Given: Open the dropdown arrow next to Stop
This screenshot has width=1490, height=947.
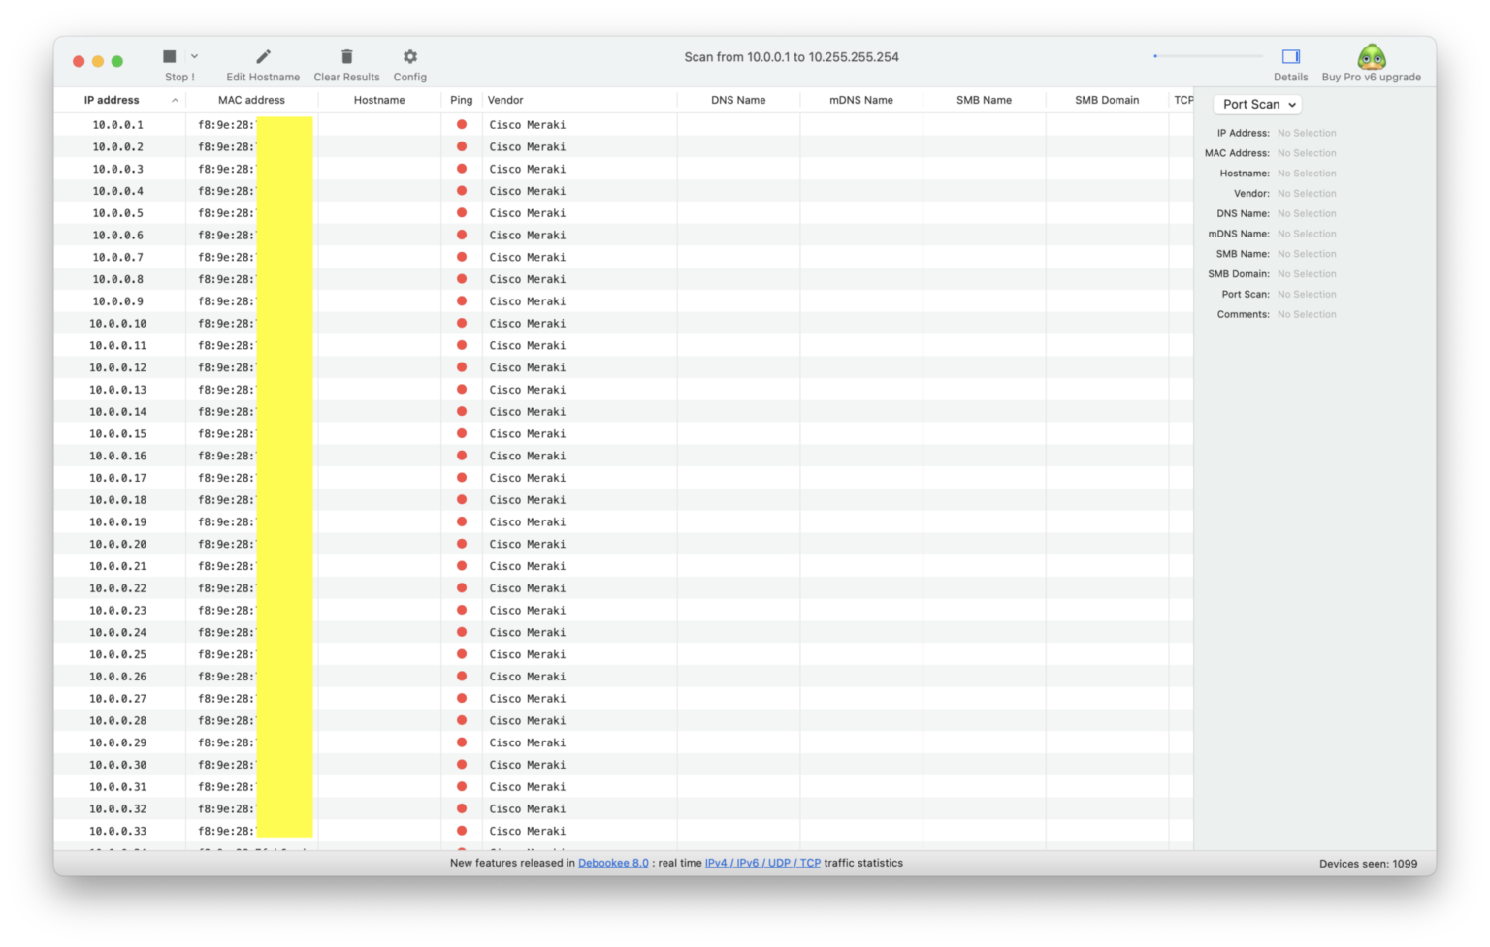Looking at the screenshot, I should point(194,57).
